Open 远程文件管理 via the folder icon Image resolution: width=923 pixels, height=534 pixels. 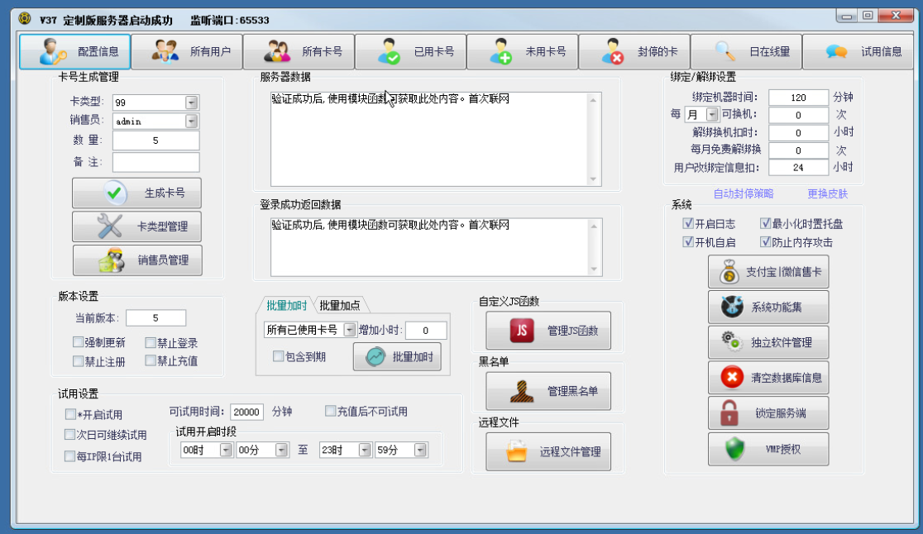click(516, 452)
